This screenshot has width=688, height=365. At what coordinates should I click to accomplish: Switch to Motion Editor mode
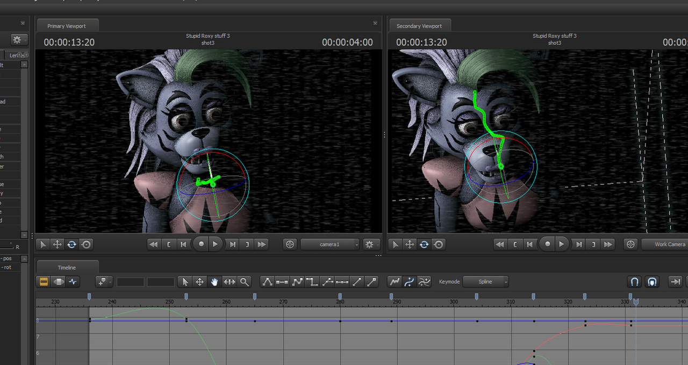[59, 281]
